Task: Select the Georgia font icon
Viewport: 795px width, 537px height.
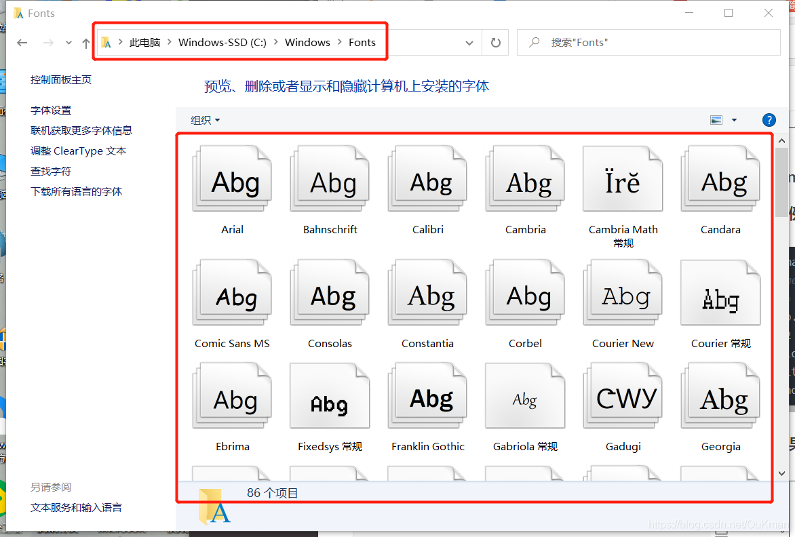Action: (720, 396)
